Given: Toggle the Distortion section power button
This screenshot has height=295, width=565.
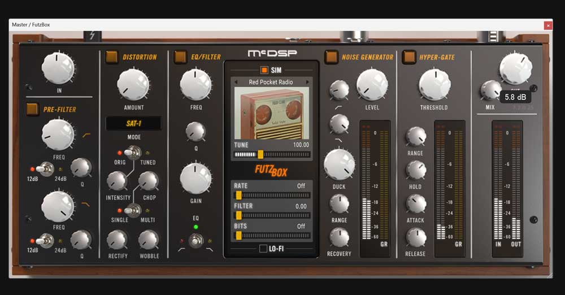Looking at the screenshot, I should click(112, 57).
